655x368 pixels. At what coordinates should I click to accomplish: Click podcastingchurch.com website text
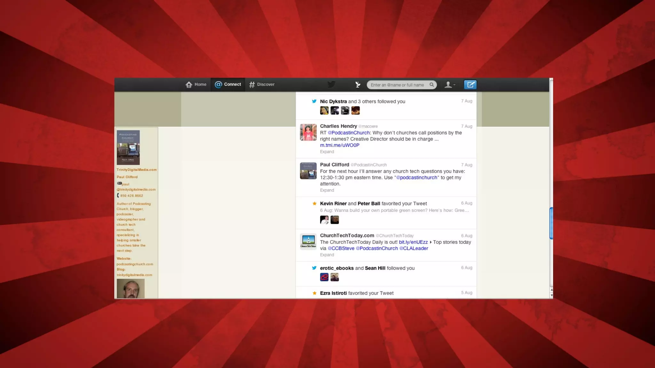pyautogui.click(x=135, y=264)
